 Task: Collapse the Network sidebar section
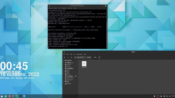64,82
